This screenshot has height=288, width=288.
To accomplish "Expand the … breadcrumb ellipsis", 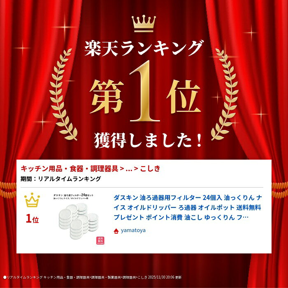I will point(129,169).
